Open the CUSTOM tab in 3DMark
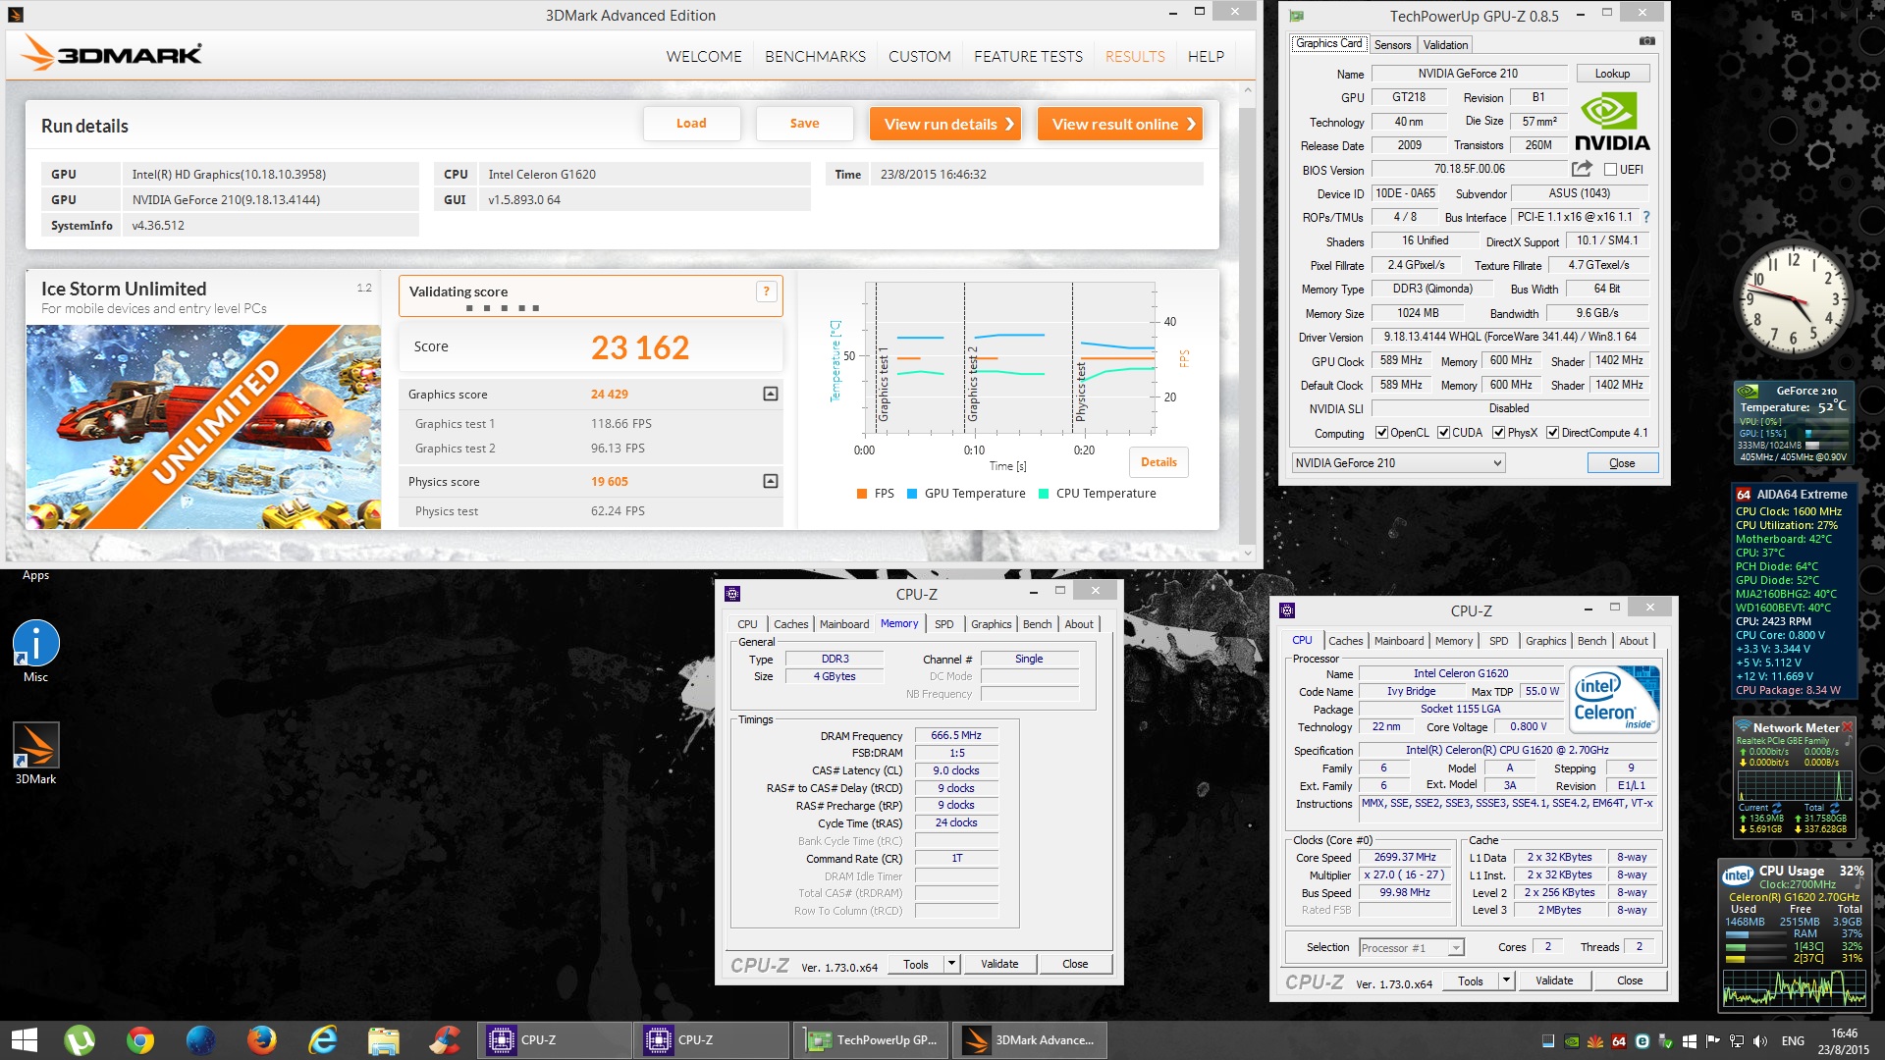This screenshot has width=1885, height=1060. click(x=919, y=56)
